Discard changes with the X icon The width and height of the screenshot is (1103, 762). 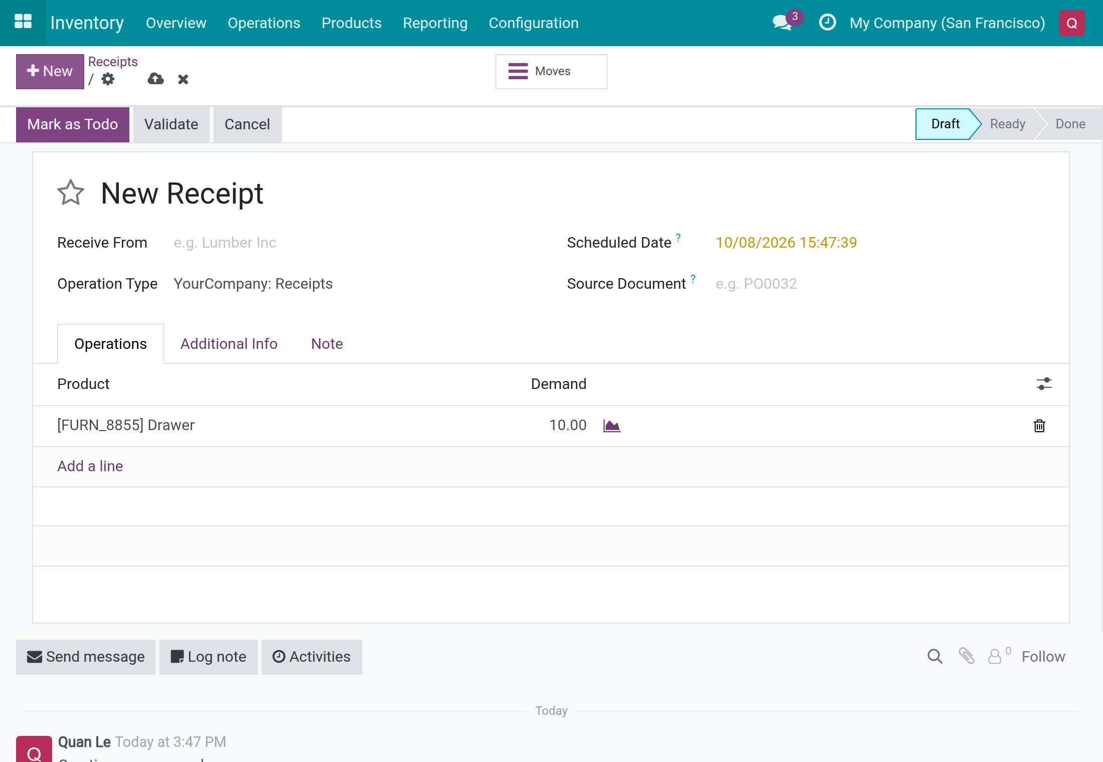coord(183,79)
